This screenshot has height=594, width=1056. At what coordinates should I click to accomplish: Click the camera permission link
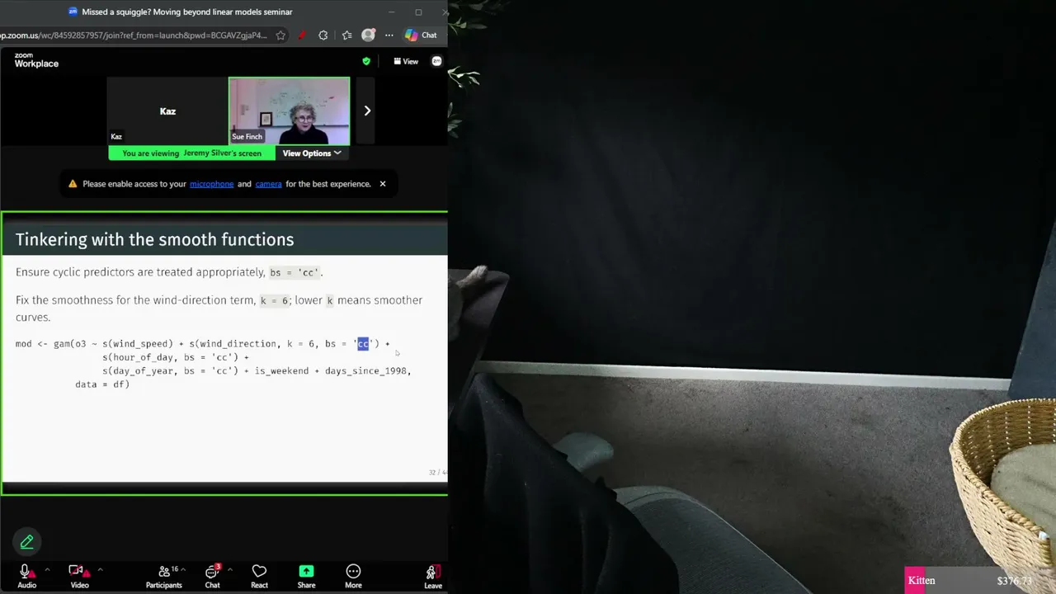click(x=268, y=184)
